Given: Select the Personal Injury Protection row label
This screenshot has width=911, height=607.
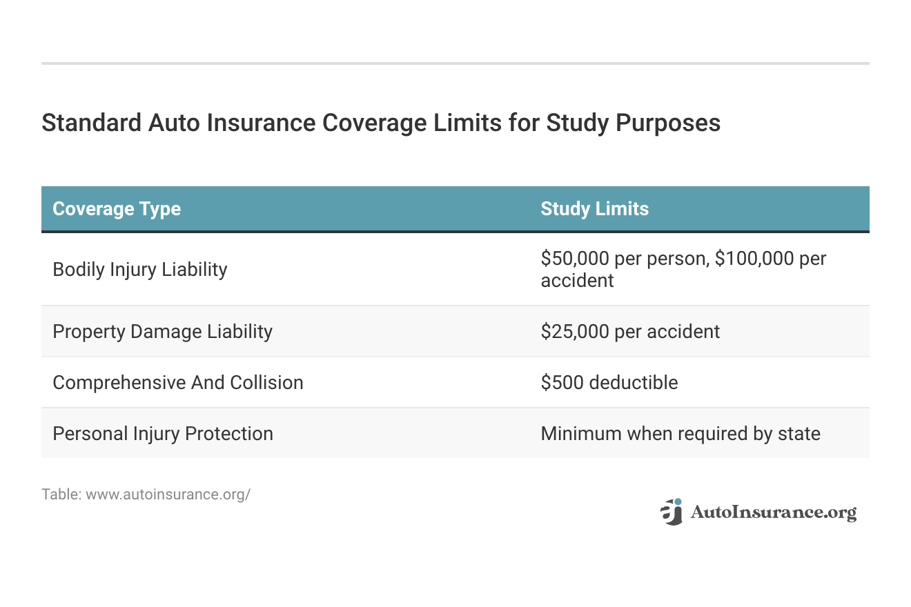Looking at the screenshot, I should 163,433.
